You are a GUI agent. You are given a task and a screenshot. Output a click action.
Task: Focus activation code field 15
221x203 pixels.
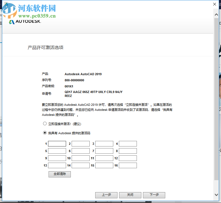(x=104, y=165)
